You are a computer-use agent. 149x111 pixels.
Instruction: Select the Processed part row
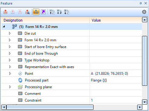click(x=71, y=80)
